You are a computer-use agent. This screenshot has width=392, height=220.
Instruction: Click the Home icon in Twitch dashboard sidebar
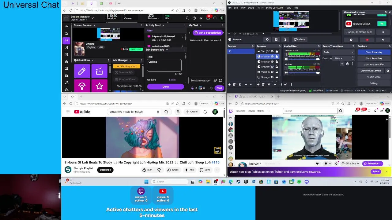(x=66, y=33)
